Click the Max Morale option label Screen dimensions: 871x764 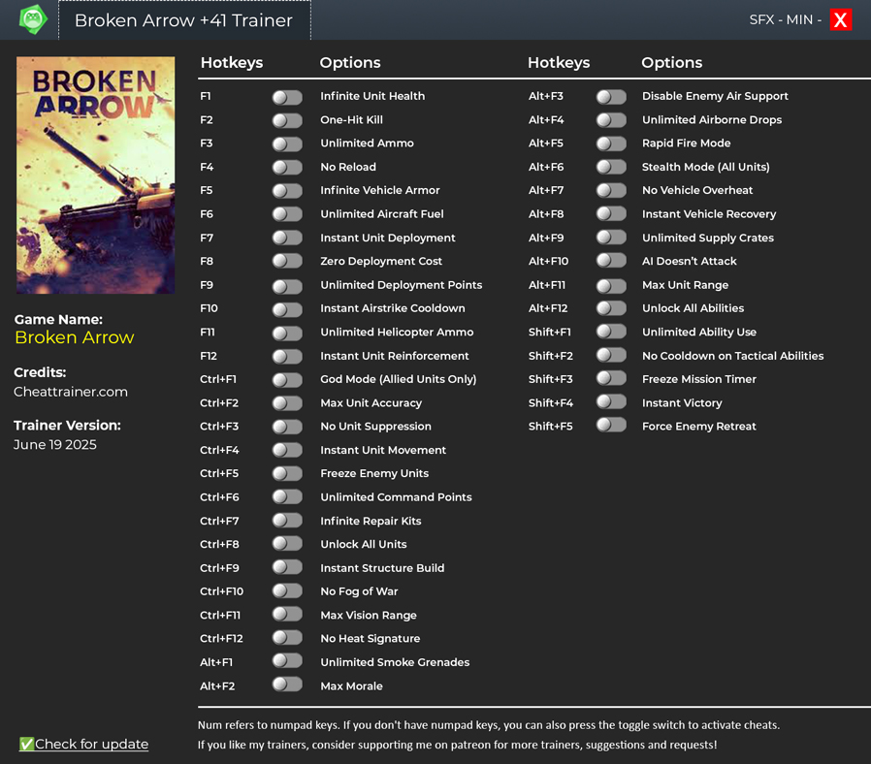click(352, 686)
